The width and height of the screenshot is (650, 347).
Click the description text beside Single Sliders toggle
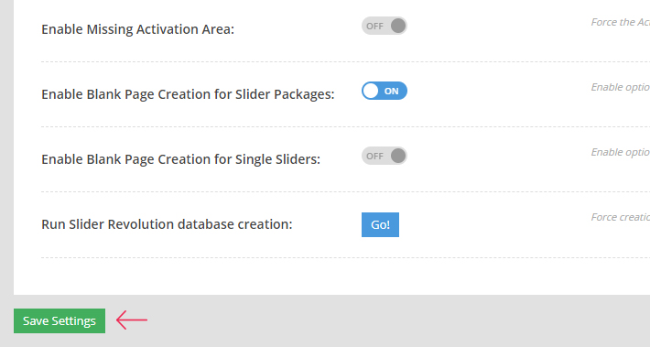coord(620,153)
